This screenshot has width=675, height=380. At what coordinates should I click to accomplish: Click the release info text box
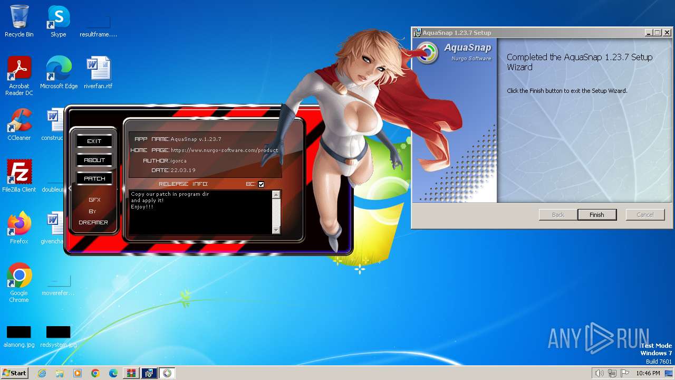pos(200,212)
